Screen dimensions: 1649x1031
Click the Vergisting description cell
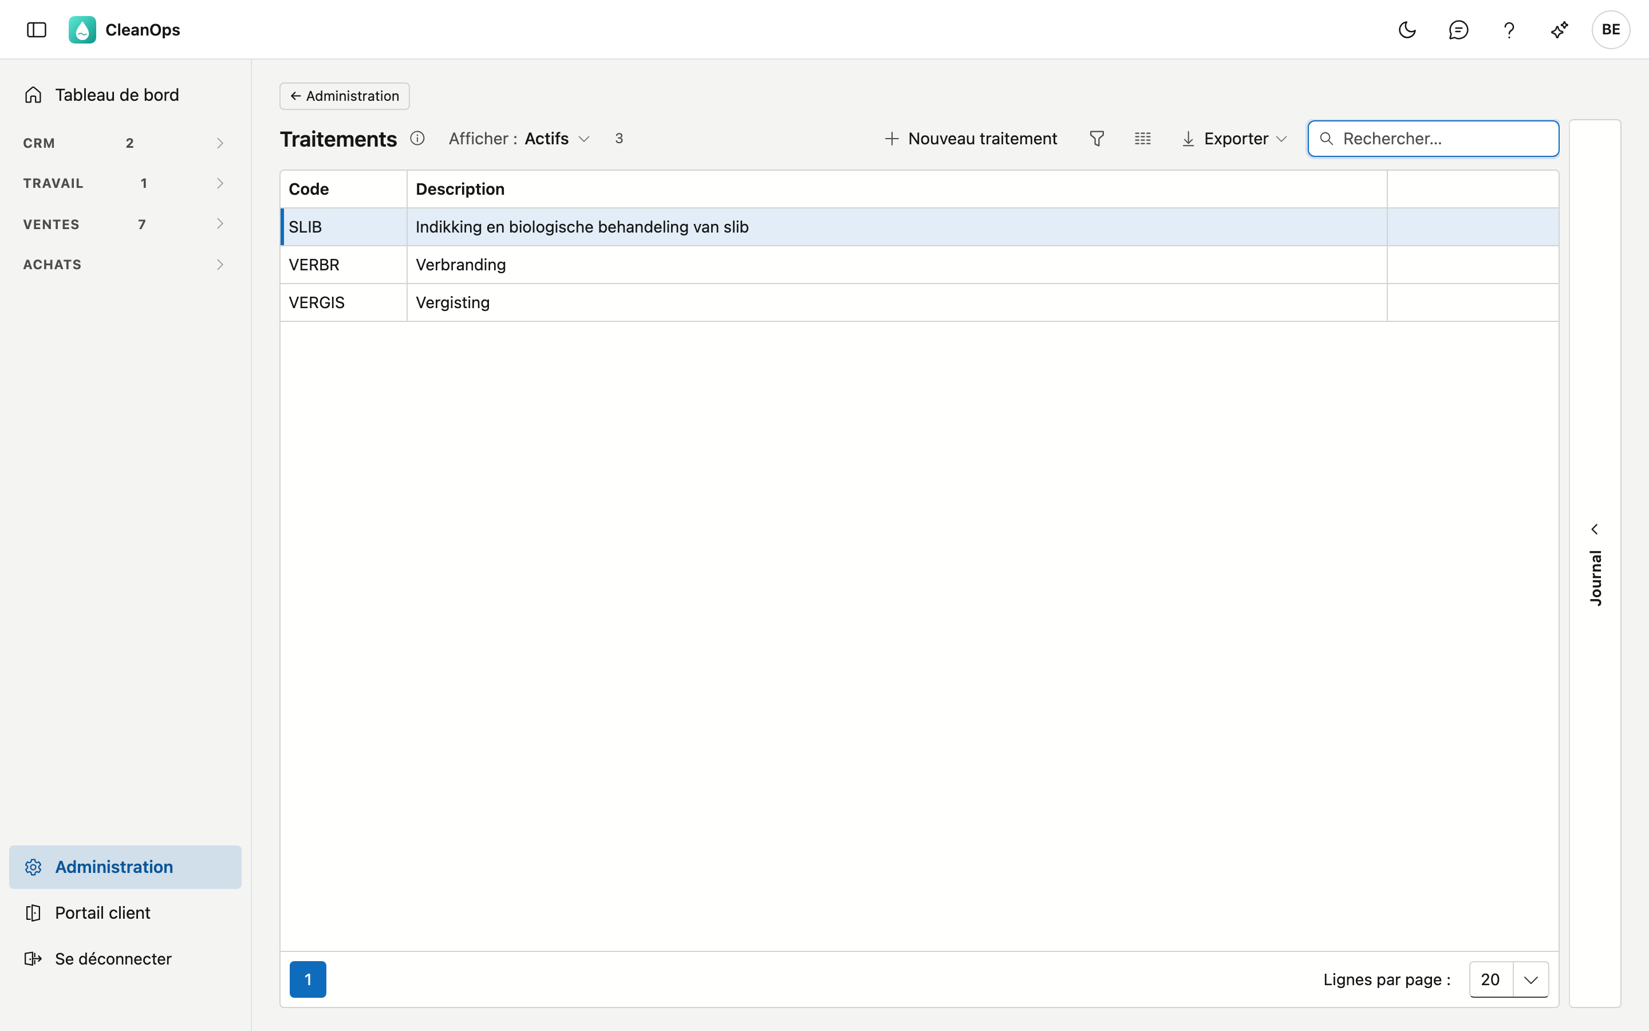click(897, 302)
